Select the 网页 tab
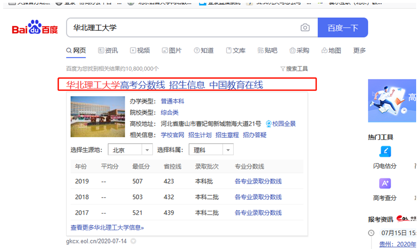This screenshot has height=249, width=418. point(76,51)
